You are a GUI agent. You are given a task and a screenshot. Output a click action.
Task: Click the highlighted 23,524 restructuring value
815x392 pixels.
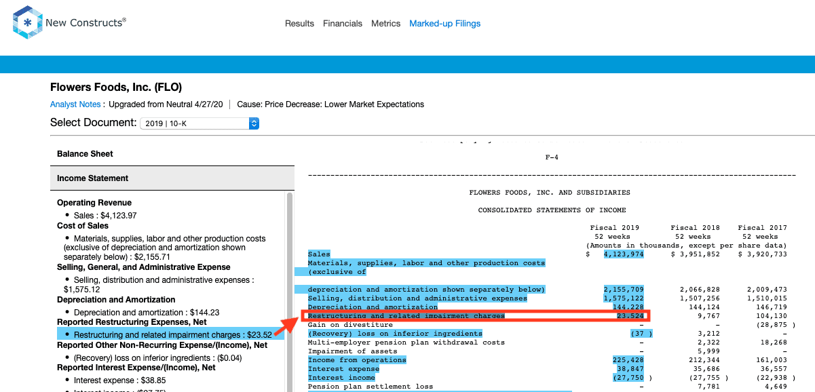(x=630, y=316)
